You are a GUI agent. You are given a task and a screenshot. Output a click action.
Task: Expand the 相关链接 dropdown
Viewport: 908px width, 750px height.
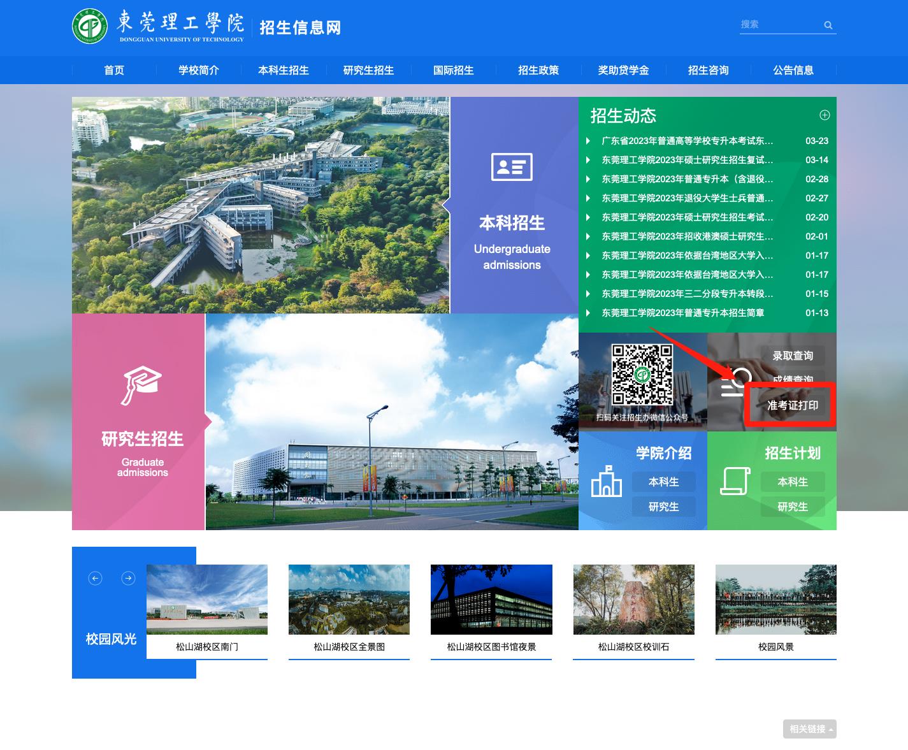(809, 729)
